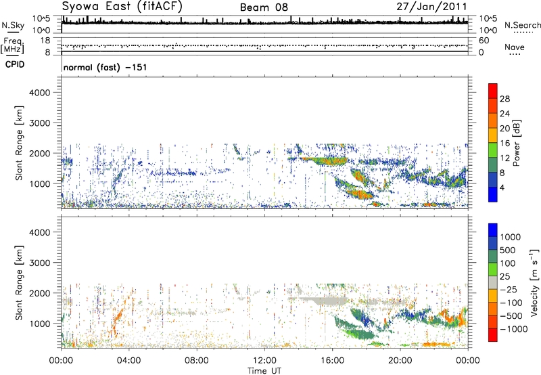Viewport: 541px width, 375px height.
Task: Click the '4000' tick of the velocity panel
Action: point(40,232)
